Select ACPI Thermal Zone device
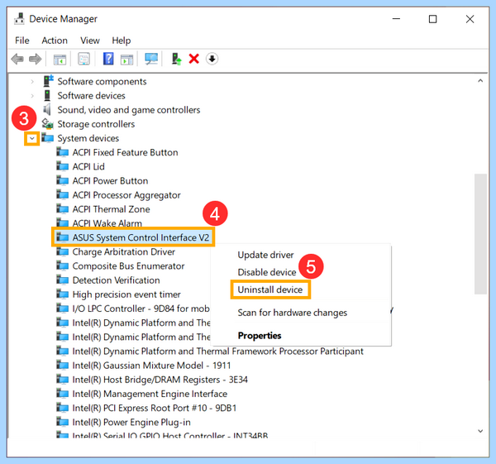The width and height of the screenshot is (496, 464). pos(111,209)
